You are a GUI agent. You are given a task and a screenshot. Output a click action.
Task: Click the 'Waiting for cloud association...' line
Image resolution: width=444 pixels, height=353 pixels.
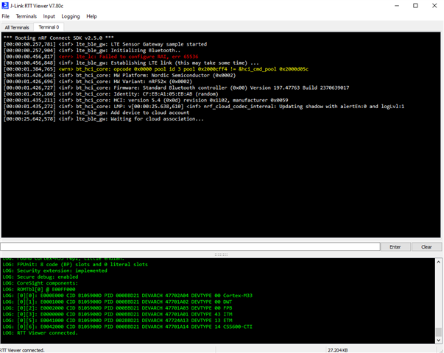coord(103,119)
